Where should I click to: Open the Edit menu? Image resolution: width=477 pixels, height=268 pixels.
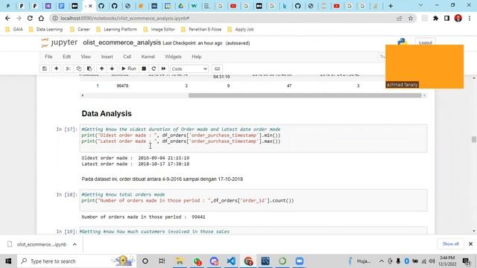[x=66, y=57]
